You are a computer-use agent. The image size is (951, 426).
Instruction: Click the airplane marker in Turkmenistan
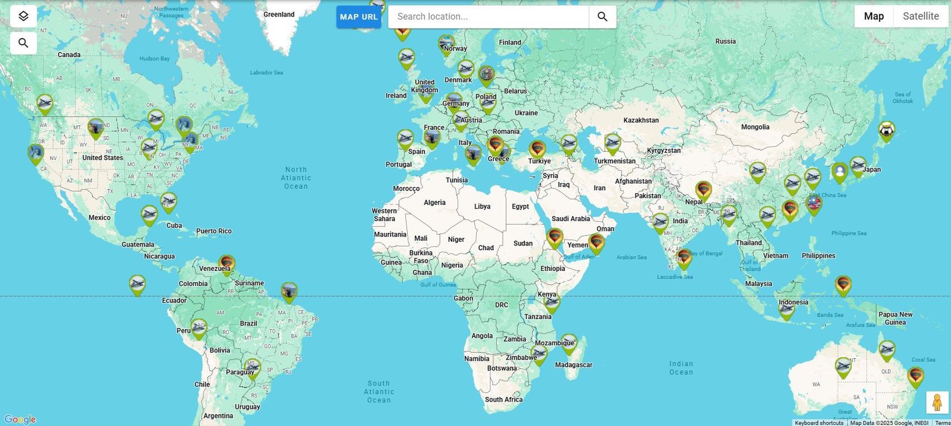(x=613, y=144)
